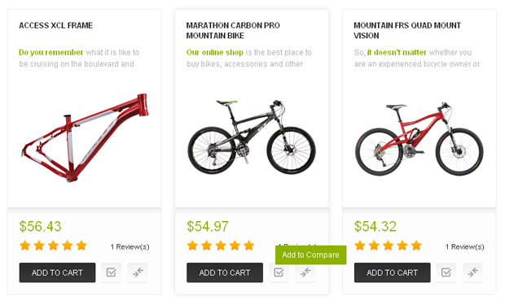Click the red mountain bike image
The width and height of the screenshot is (505, 305).
click(419, 138)
